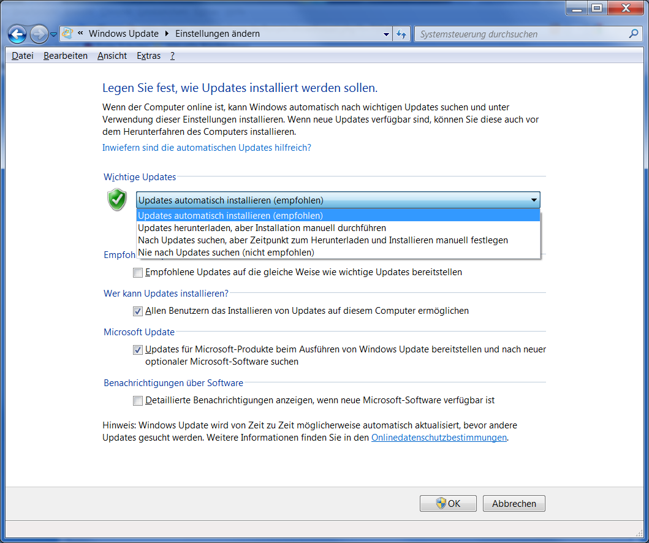The image size is (649, 543).
Task: Open the ? help menu
Action: (173, 56)
